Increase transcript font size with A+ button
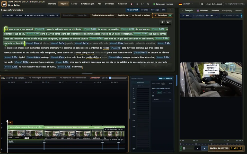 [168, 22]
